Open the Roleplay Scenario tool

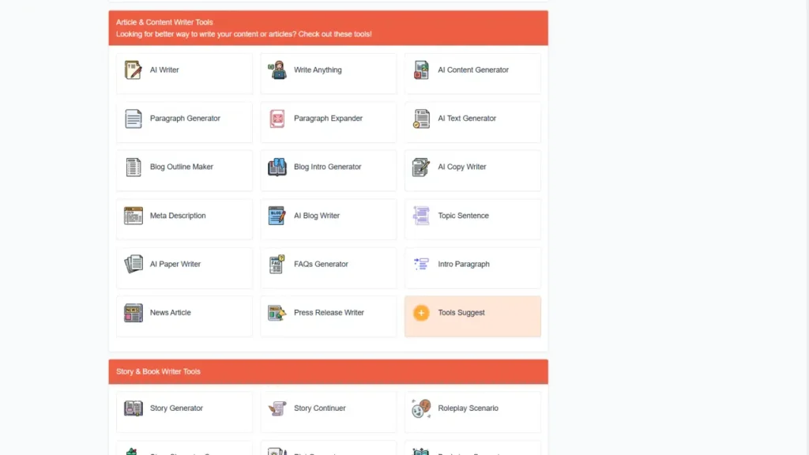click(472, 412)
